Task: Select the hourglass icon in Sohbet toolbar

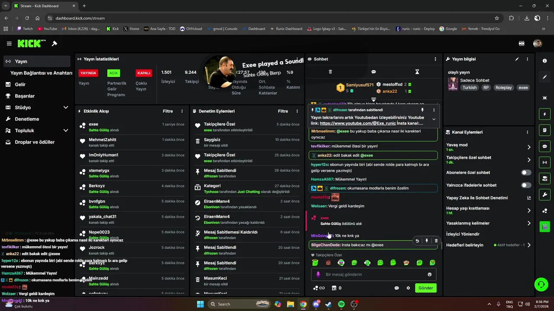Action: tap(417, 72)
